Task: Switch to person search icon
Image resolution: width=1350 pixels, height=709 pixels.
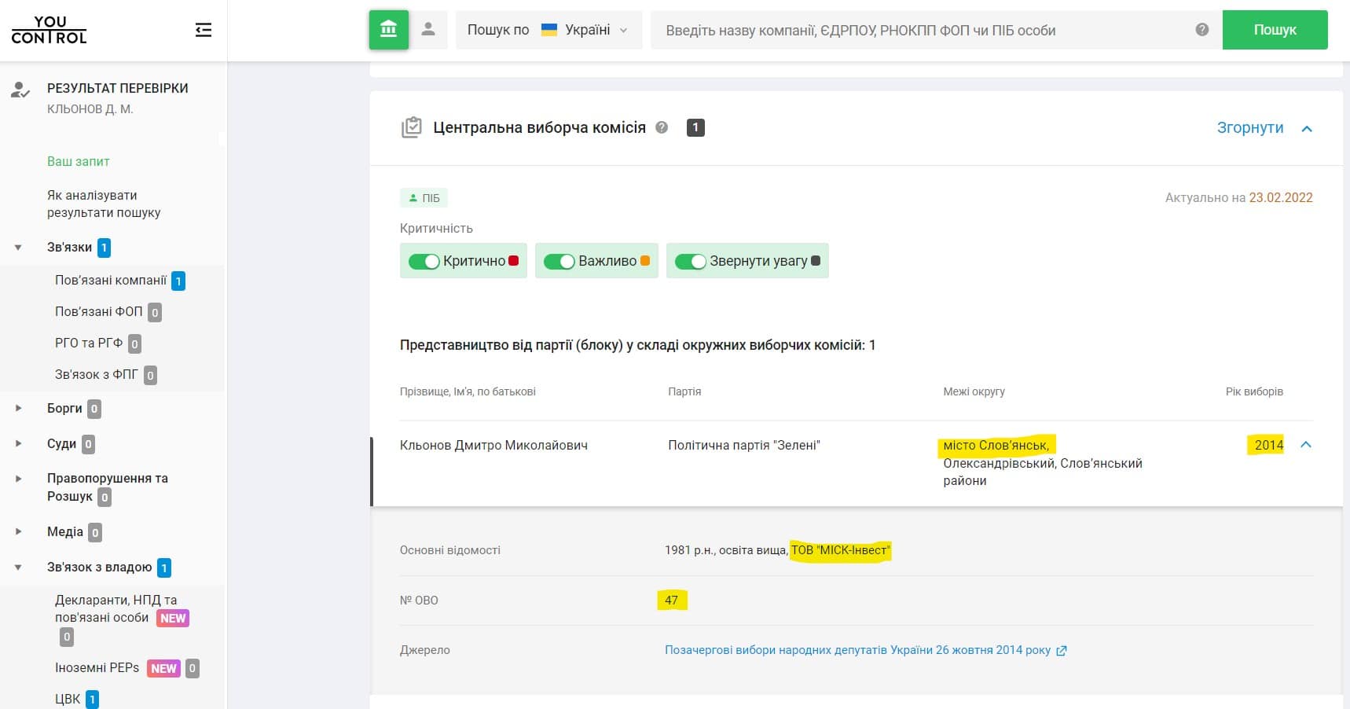Action: click(x=428, y=30)
